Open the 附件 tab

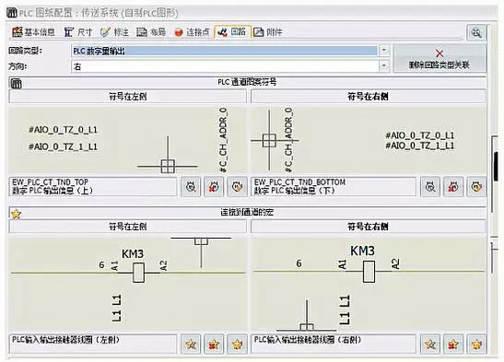coord(268,32)
